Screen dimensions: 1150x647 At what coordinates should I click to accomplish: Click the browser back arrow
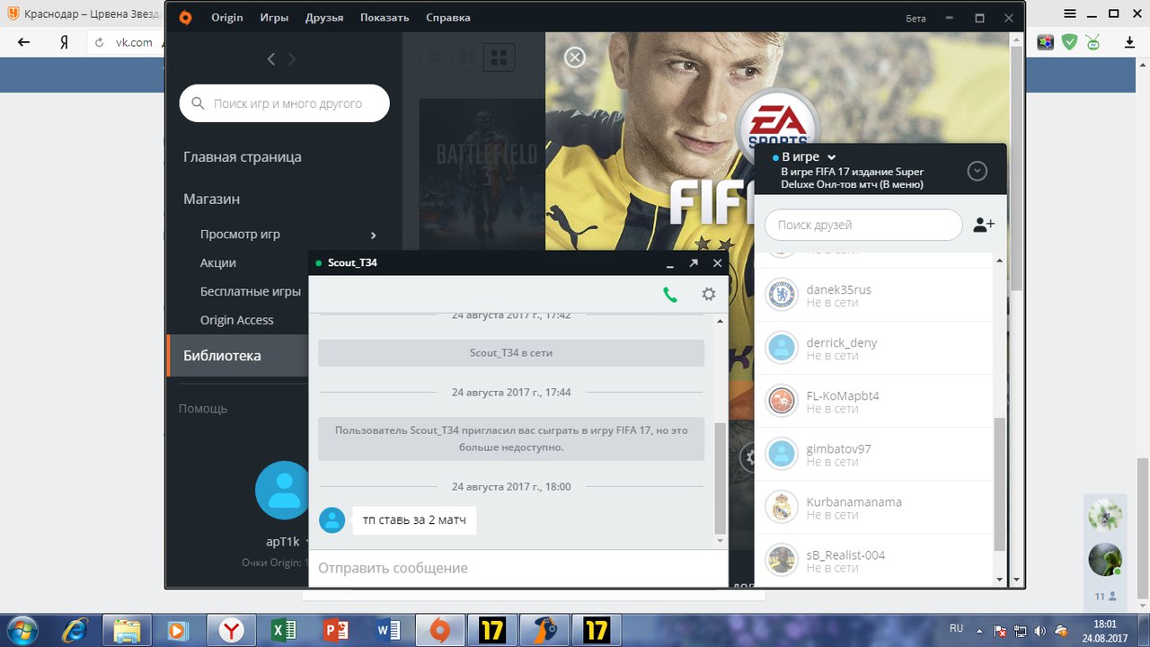coord(24,42)
